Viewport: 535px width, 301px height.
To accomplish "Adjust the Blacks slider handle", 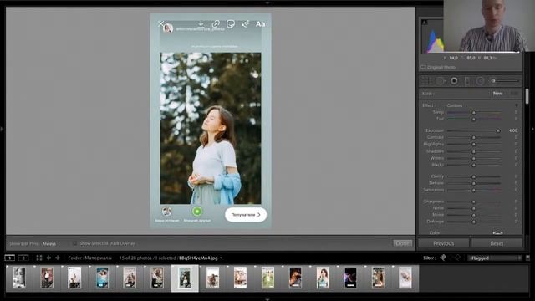I will point(474,166).
